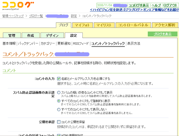
Task: Click the ココログ logo
Action: click(18, 6)
